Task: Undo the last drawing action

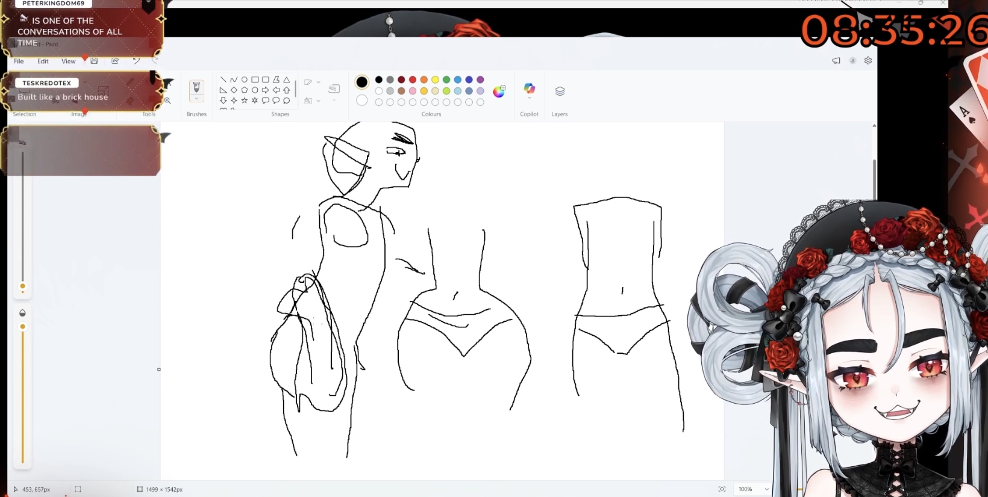Action: [136, 61]
